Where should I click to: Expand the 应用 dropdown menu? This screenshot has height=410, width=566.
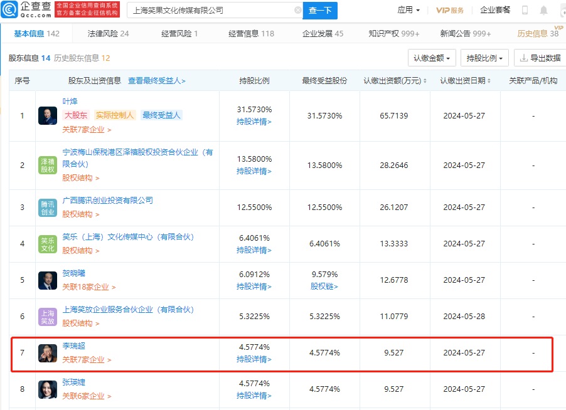[408, 10]
